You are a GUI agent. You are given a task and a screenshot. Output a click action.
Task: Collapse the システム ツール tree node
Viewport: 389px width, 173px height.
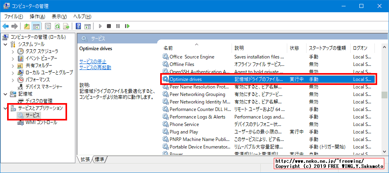click(5, 44)
